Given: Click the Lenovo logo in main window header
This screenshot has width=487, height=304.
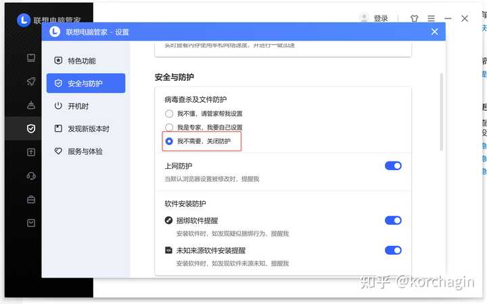Looking at the screenshot, I should coord(24,20).
